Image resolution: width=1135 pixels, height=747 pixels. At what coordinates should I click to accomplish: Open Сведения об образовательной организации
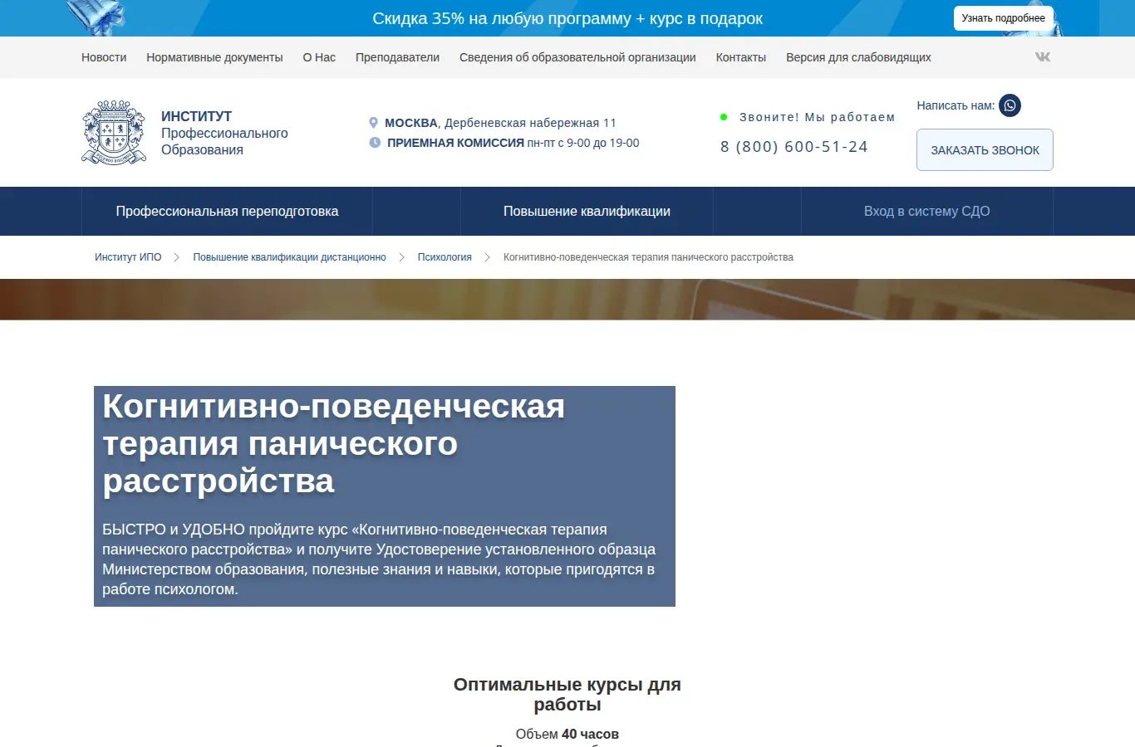[x=577, y=57]
